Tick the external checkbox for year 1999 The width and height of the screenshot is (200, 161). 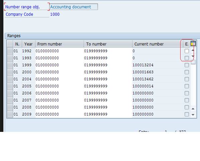[x=187, y=65]
